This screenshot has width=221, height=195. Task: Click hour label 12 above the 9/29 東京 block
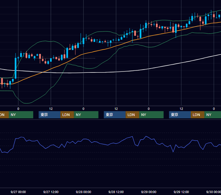[181, 109]
